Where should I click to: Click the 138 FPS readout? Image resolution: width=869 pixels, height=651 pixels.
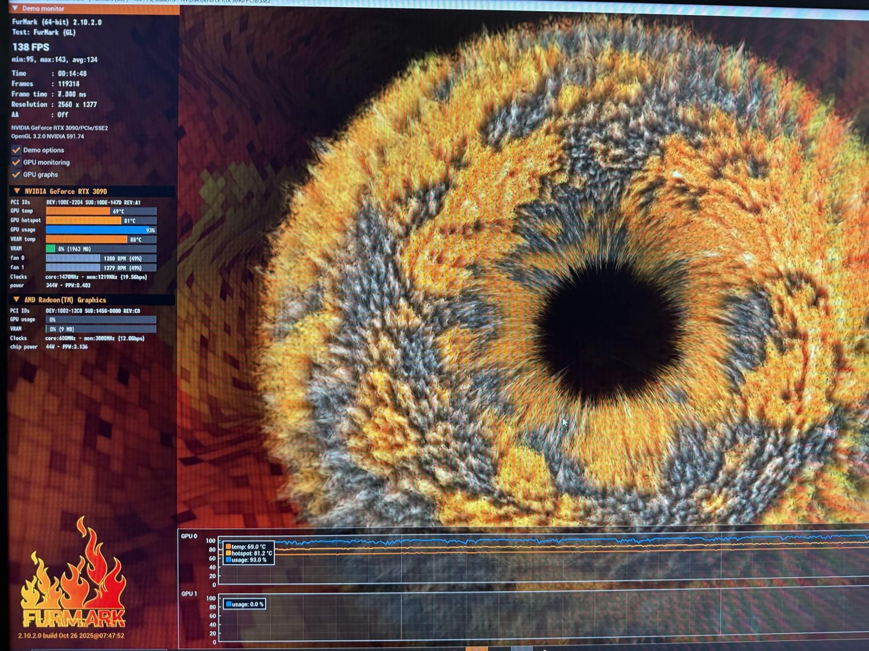31,47
